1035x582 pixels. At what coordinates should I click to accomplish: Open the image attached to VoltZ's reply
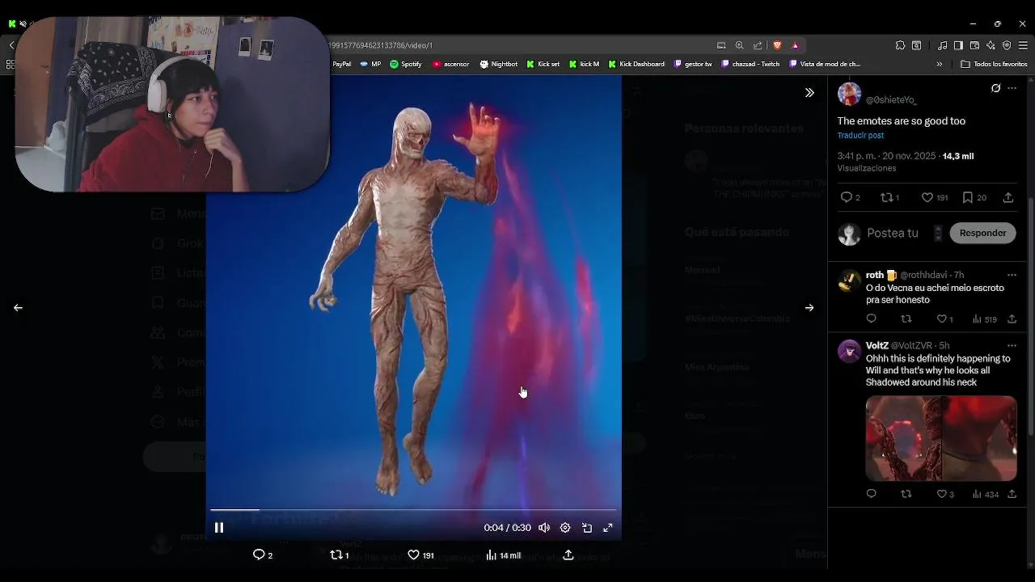(941, 438)
